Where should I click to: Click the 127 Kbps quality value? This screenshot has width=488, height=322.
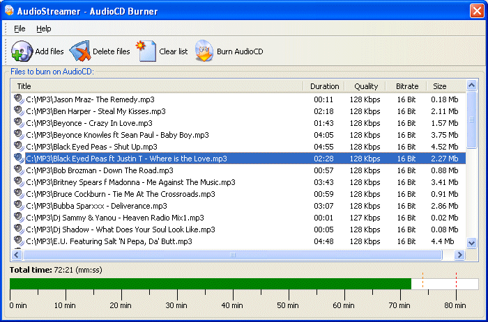(x=365, y=218)
